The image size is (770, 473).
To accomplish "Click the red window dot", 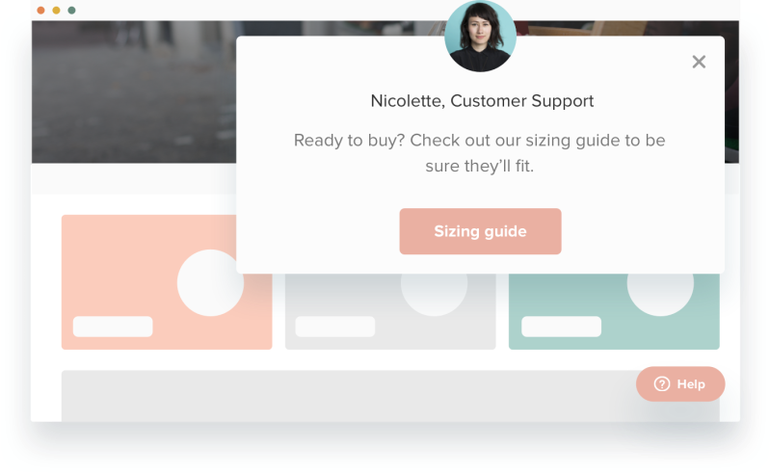I will click(41, 11).
